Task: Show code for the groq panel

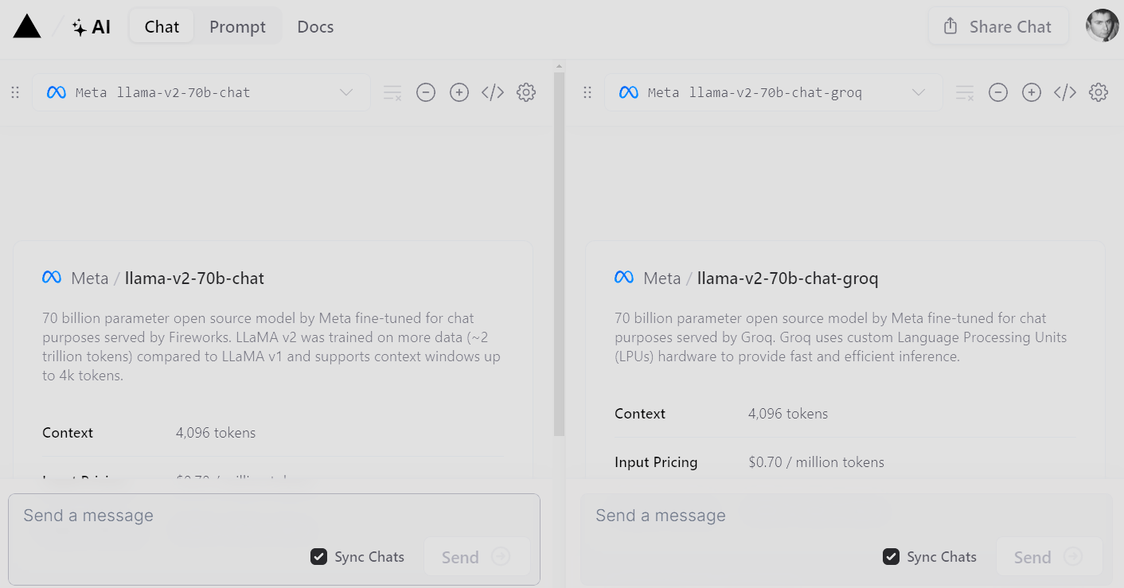Action: (1065, 92)
